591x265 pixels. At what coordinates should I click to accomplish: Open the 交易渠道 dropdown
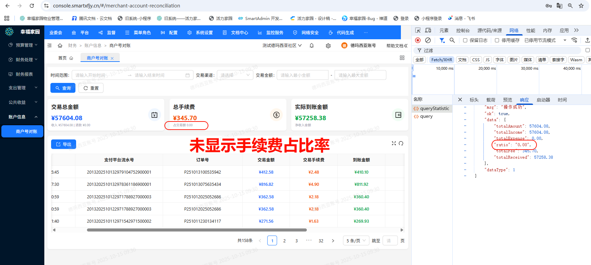point(235,75)
